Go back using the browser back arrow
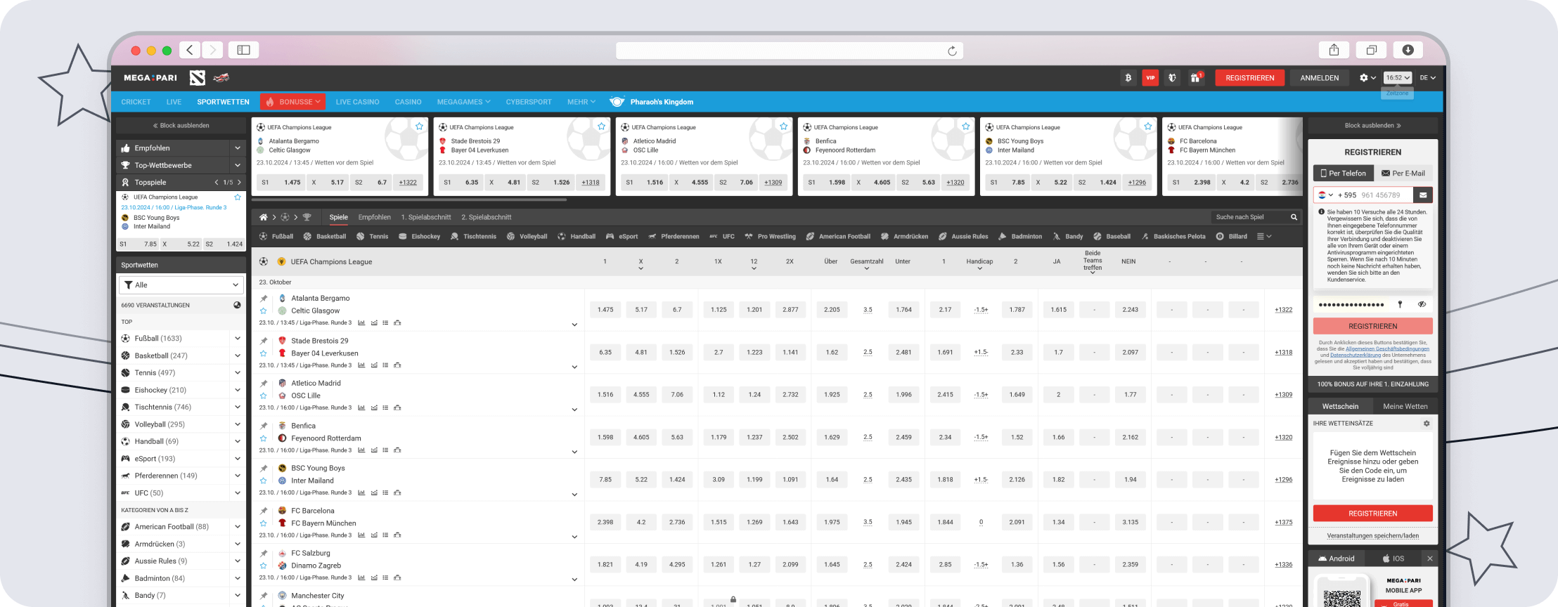Viewport: 1558px width, 607px height. click(x=190, y=50)
